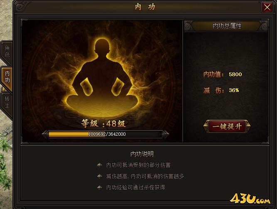The width and height of the screenshot is (277, 209).
Task: Click the experience progress bar 1809692/3642000
Action: click(x=105, y=134)
